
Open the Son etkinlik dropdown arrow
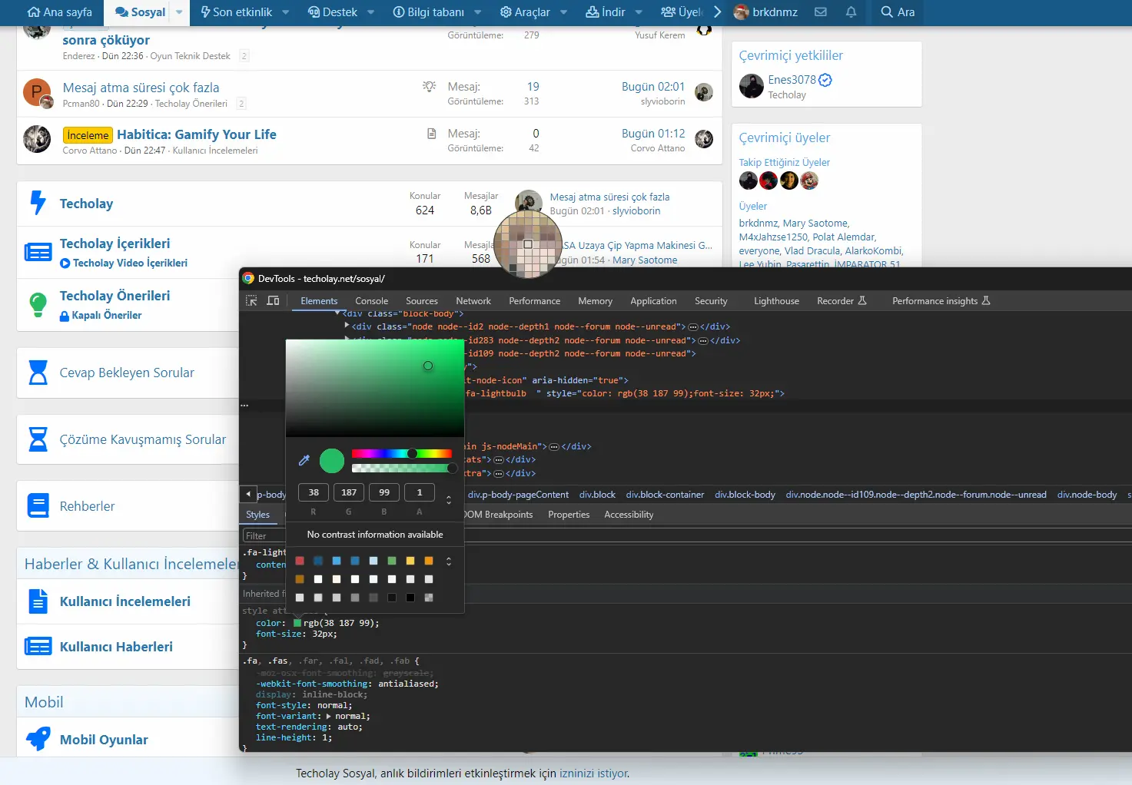tap(286, 12)
